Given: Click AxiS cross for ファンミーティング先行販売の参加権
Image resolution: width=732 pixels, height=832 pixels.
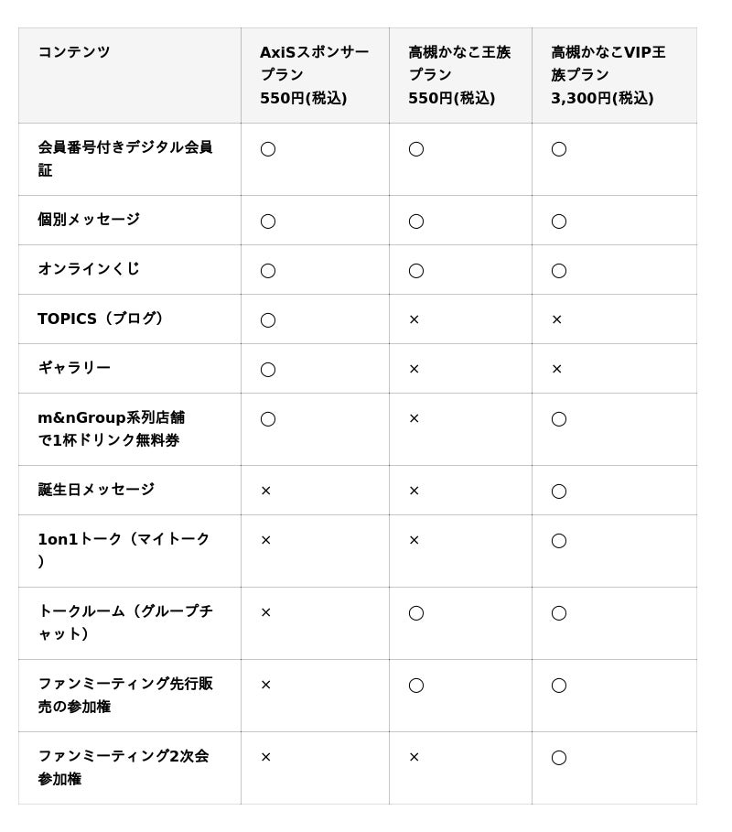Looking at the screenshot, I should click(265, 685).
